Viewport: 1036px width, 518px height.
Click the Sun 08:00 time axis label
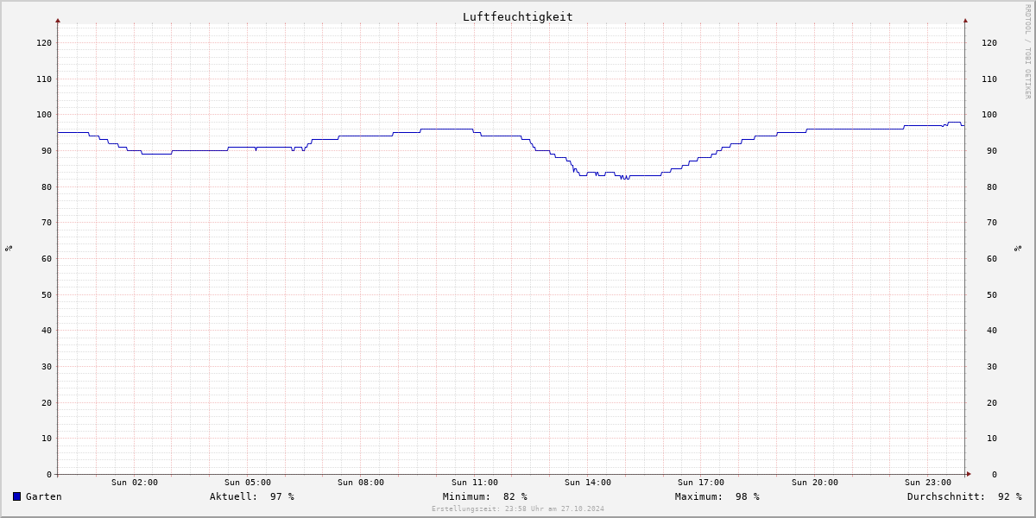tap(361, 483)
